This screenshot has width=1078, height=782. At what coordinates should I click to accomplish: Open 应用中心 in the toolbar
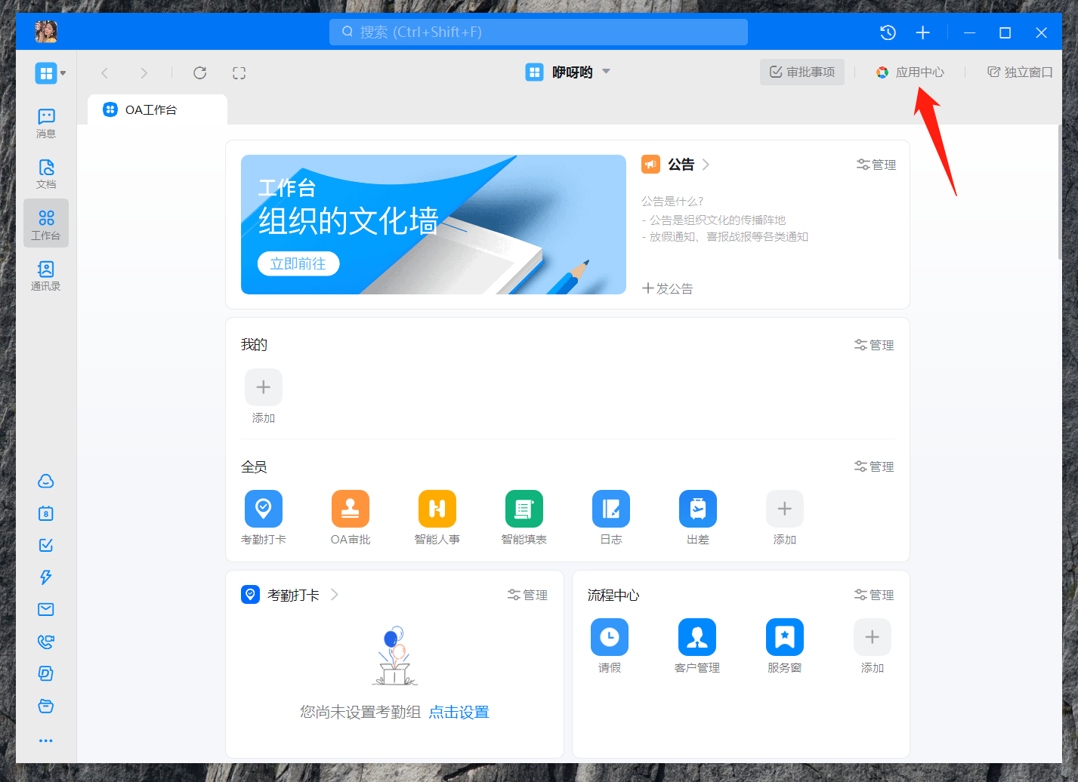tap(910, 72)
